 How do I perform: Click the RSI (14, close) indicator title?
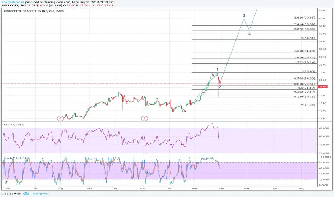click(x=14, y=124)
